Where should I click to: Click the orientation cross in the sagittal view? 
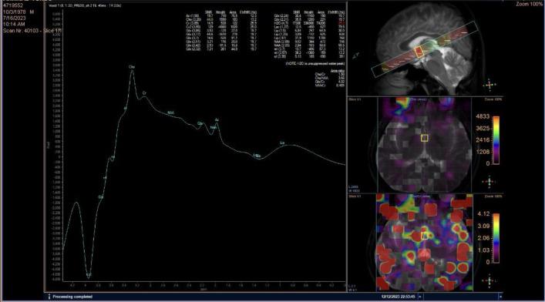click(489, 85)
